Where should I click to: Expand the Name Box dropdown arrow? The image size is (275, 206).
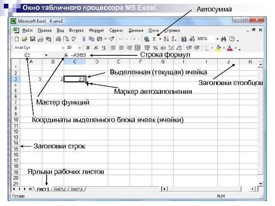(x=46, y=55)
